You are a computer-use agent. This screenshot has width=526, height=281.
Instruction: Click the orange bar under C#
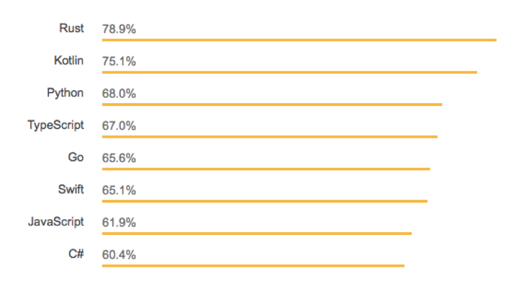254,266
